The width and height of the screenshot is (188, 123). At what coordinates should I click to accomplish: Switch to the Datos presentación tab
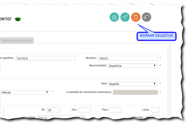pos(16,40)
